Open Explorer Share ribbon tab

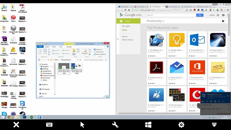pyautogui.click(x=54, y=47)
